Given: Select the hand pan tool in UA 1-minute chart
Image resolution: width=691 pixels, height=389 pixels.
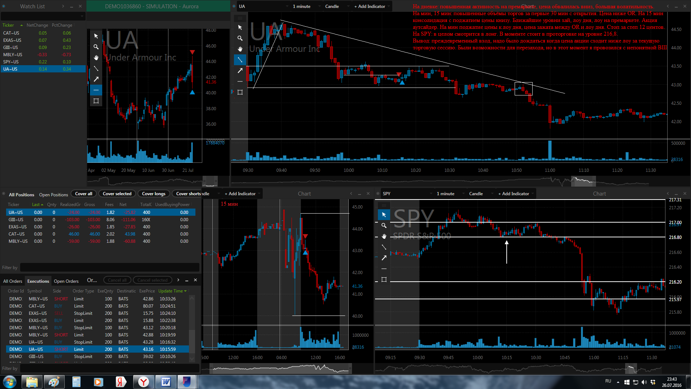Looking at the screenshot, I should click(240, 49).
